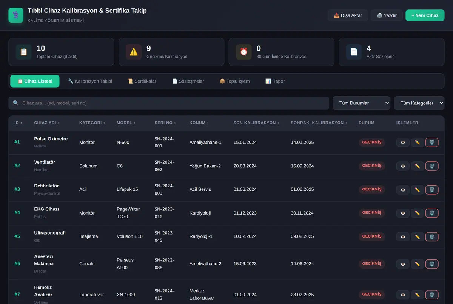This screenshot has height=304, width=453.
Task: Edit the Anestezi Makinesi entry
Action: (417, 264)
